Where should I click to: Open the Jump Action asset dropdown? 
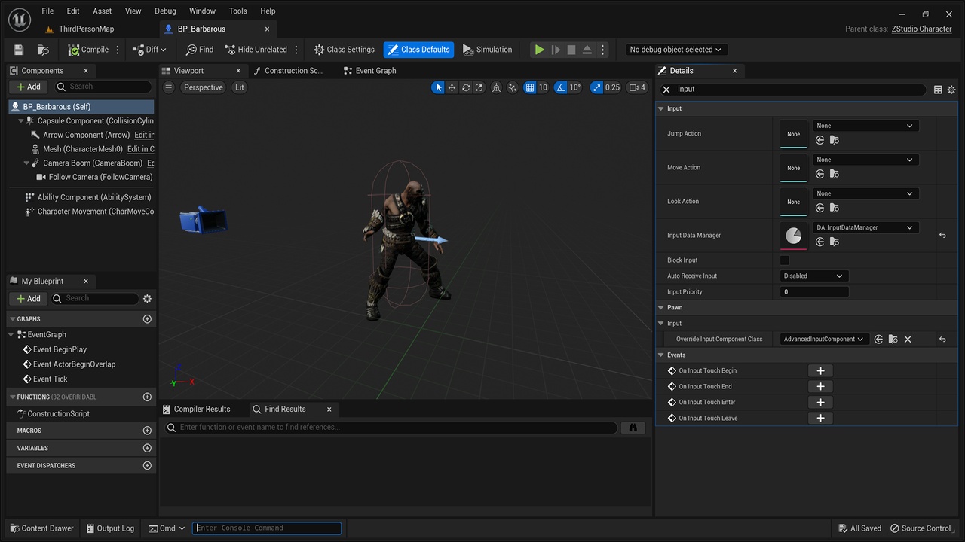[x=865, y=126]
